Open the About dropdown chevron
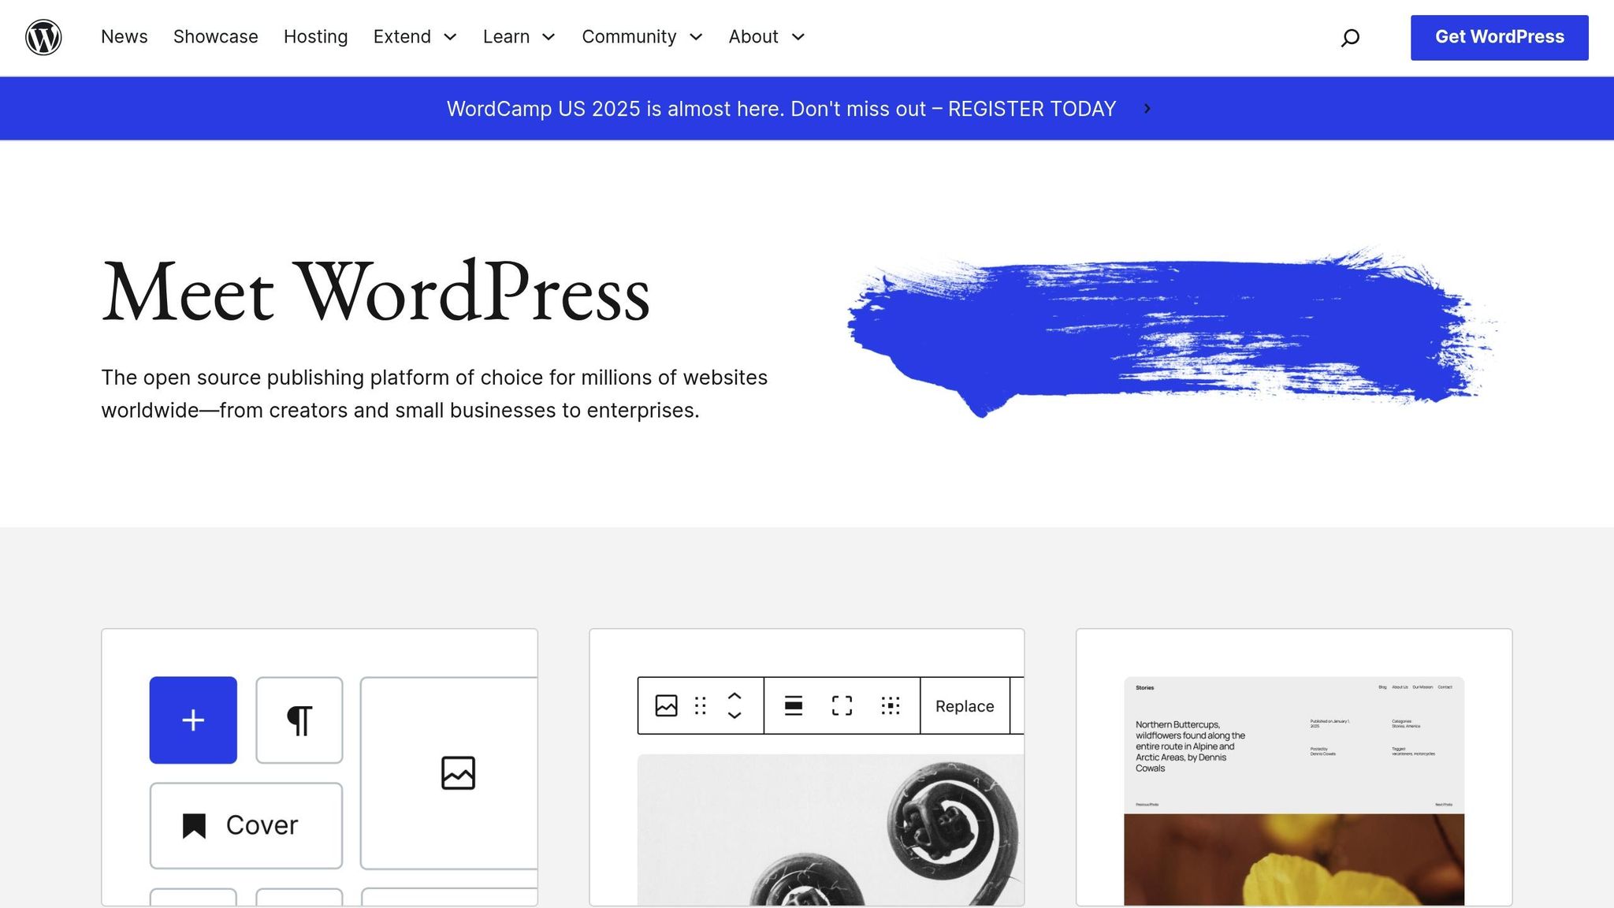 pyautogui.click(x=798, y=37)
